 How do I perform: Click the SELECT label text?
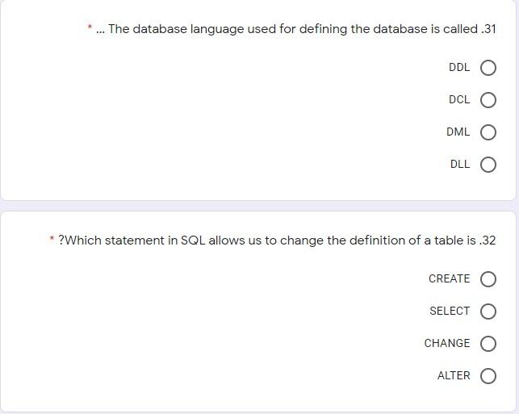(450, 311)
